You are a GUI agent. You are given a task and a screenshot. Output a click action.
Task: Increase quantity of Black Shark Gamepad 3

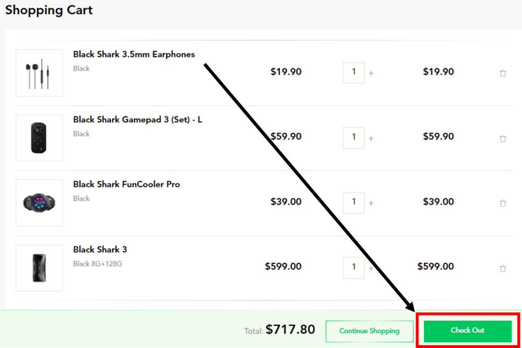tap(371, 138)
